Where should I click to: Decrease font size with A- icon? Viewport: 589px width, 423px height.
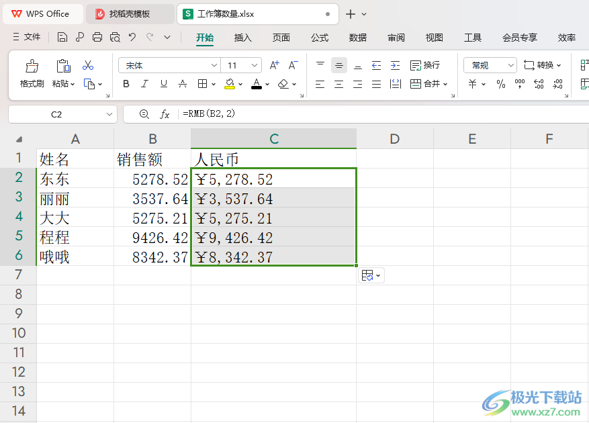[293, 65]
